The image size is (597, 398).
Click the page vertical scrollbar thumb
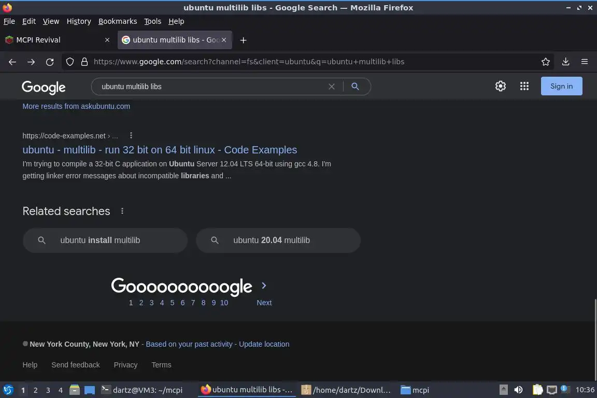point(595,340)
